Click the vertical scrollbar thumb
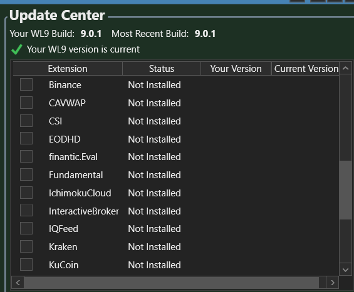Image resolution: width=354 pixels, height=292 pixels. click(345, 190)
